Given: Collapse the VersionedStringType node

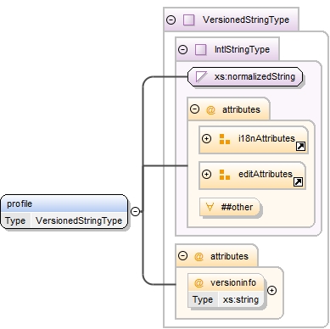Looking at the screenshot, I should pos(171,20).
